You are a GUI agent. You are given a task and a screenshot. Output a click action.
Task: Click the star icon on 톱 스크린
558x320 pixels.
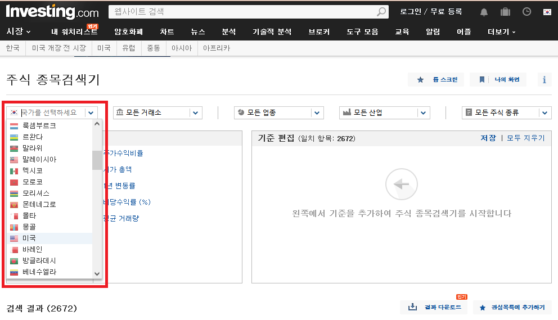pos(420,80)
